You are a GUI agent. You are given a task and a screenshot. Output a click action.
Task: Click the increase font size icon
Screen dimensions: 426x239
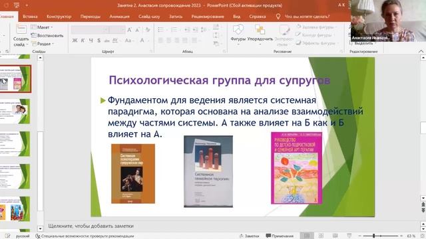point(130,30)
